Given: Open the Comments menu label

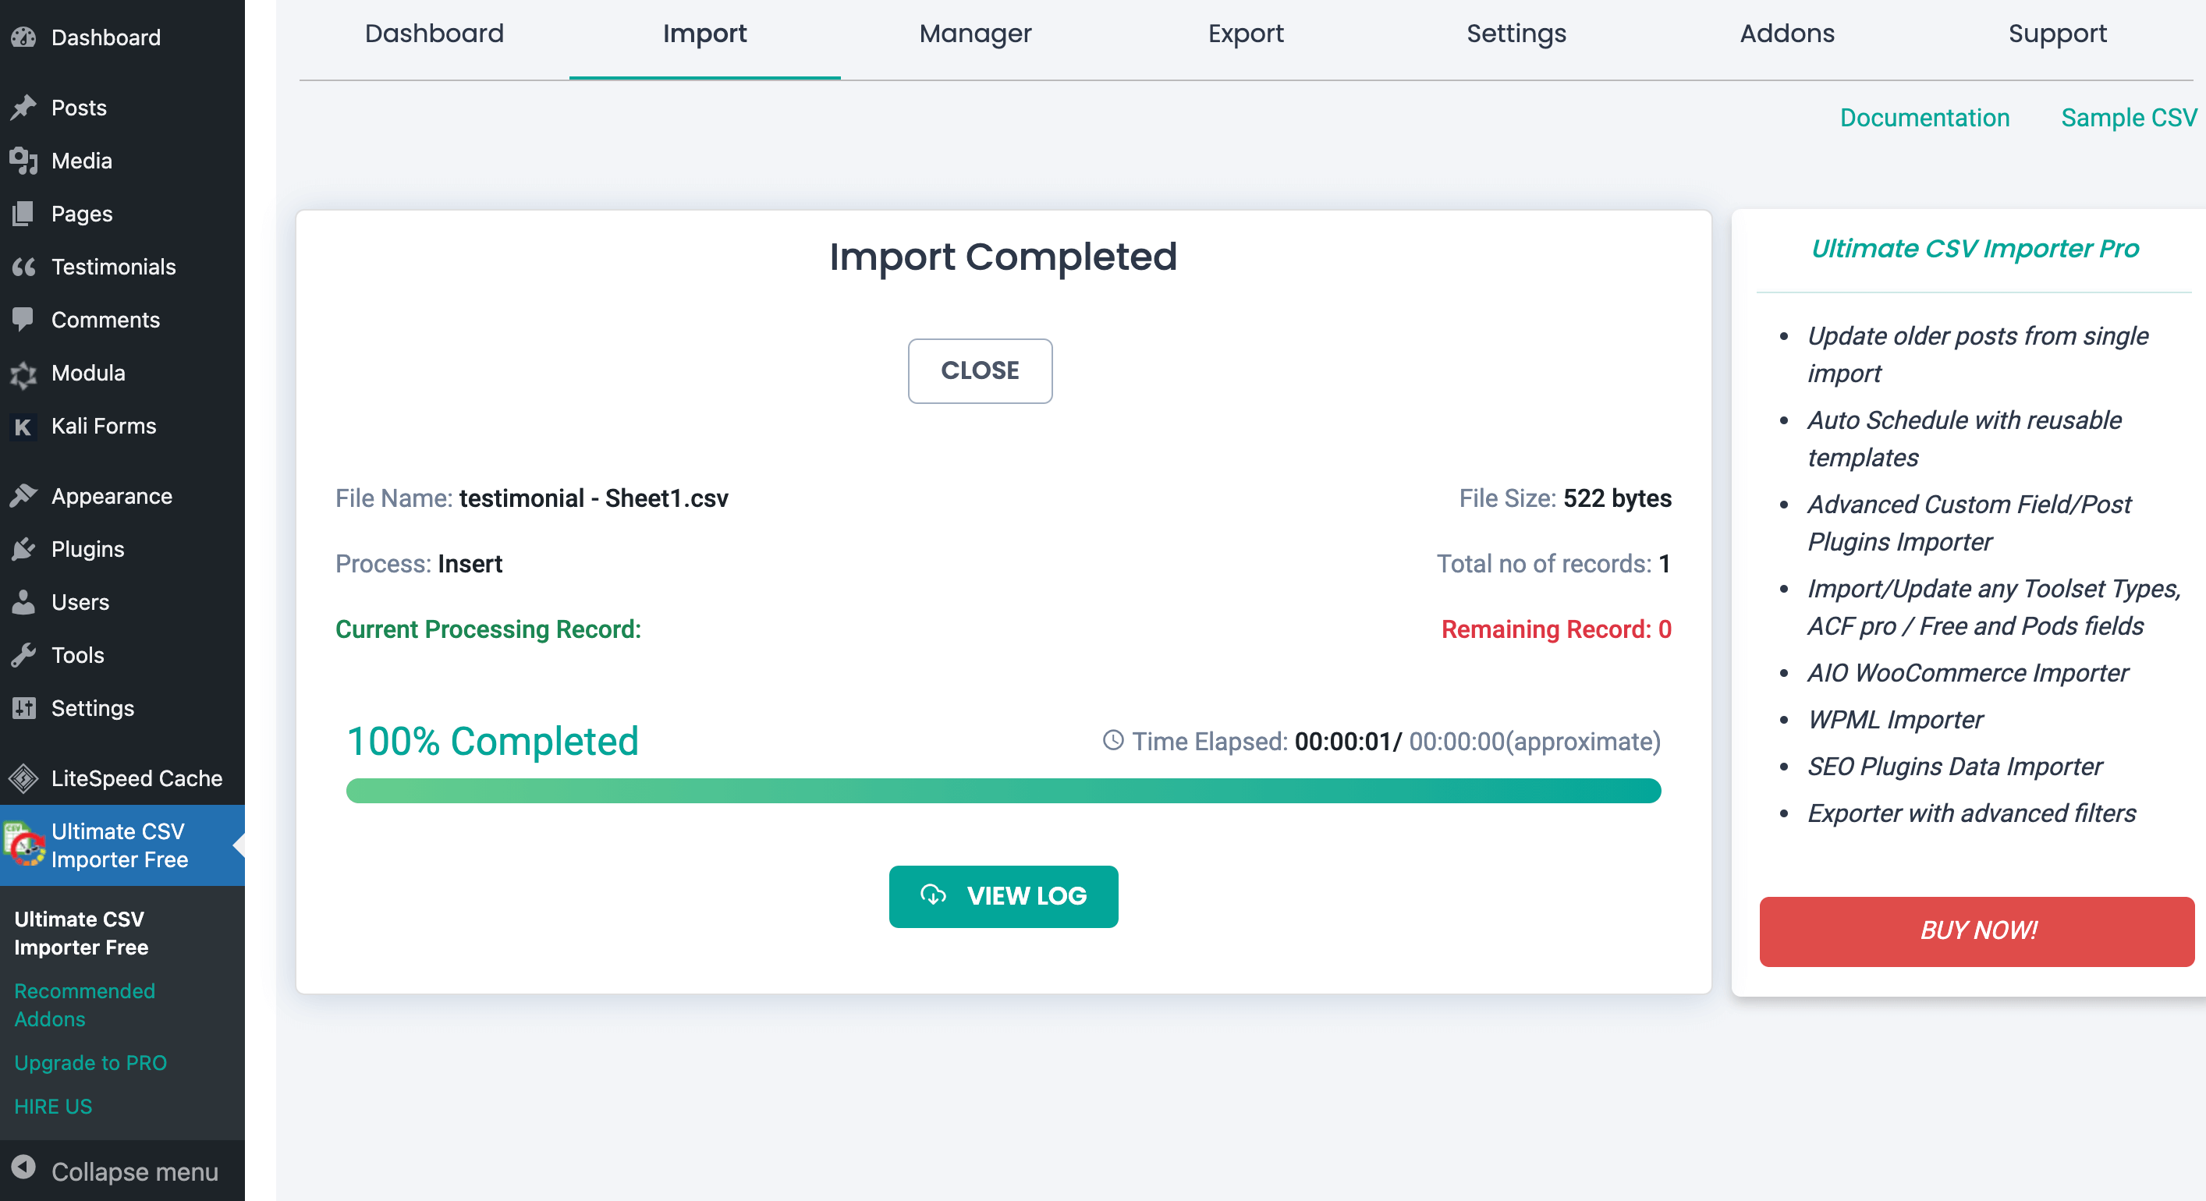Looking at the screenshot, I should click(105, 321).
